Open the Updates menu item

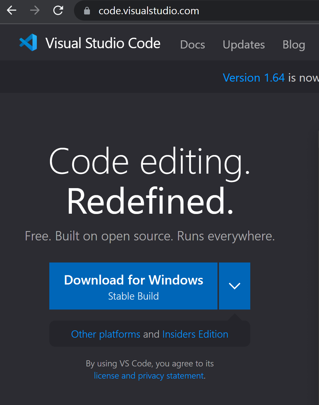(x=244, y=44)
